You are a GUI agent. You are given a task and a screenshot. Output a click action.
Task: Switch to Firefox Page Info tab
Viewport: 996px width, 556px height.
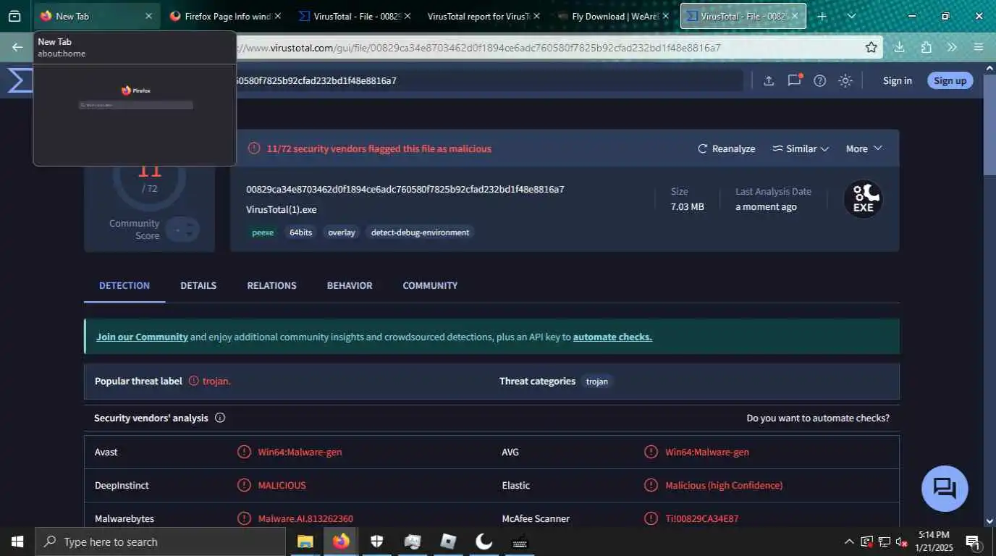click(226, 16)
